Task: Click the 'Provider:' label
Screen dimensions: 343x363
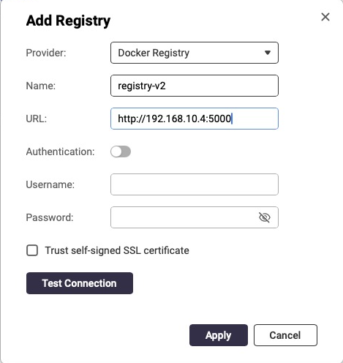Action: (x=46, y=53)
